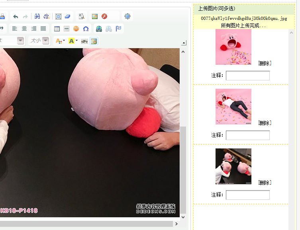The width and height of the screenshot is (300, 230).
Task: Click the editor horizontal scrollbar right arrow
Action: click(176, 224)
